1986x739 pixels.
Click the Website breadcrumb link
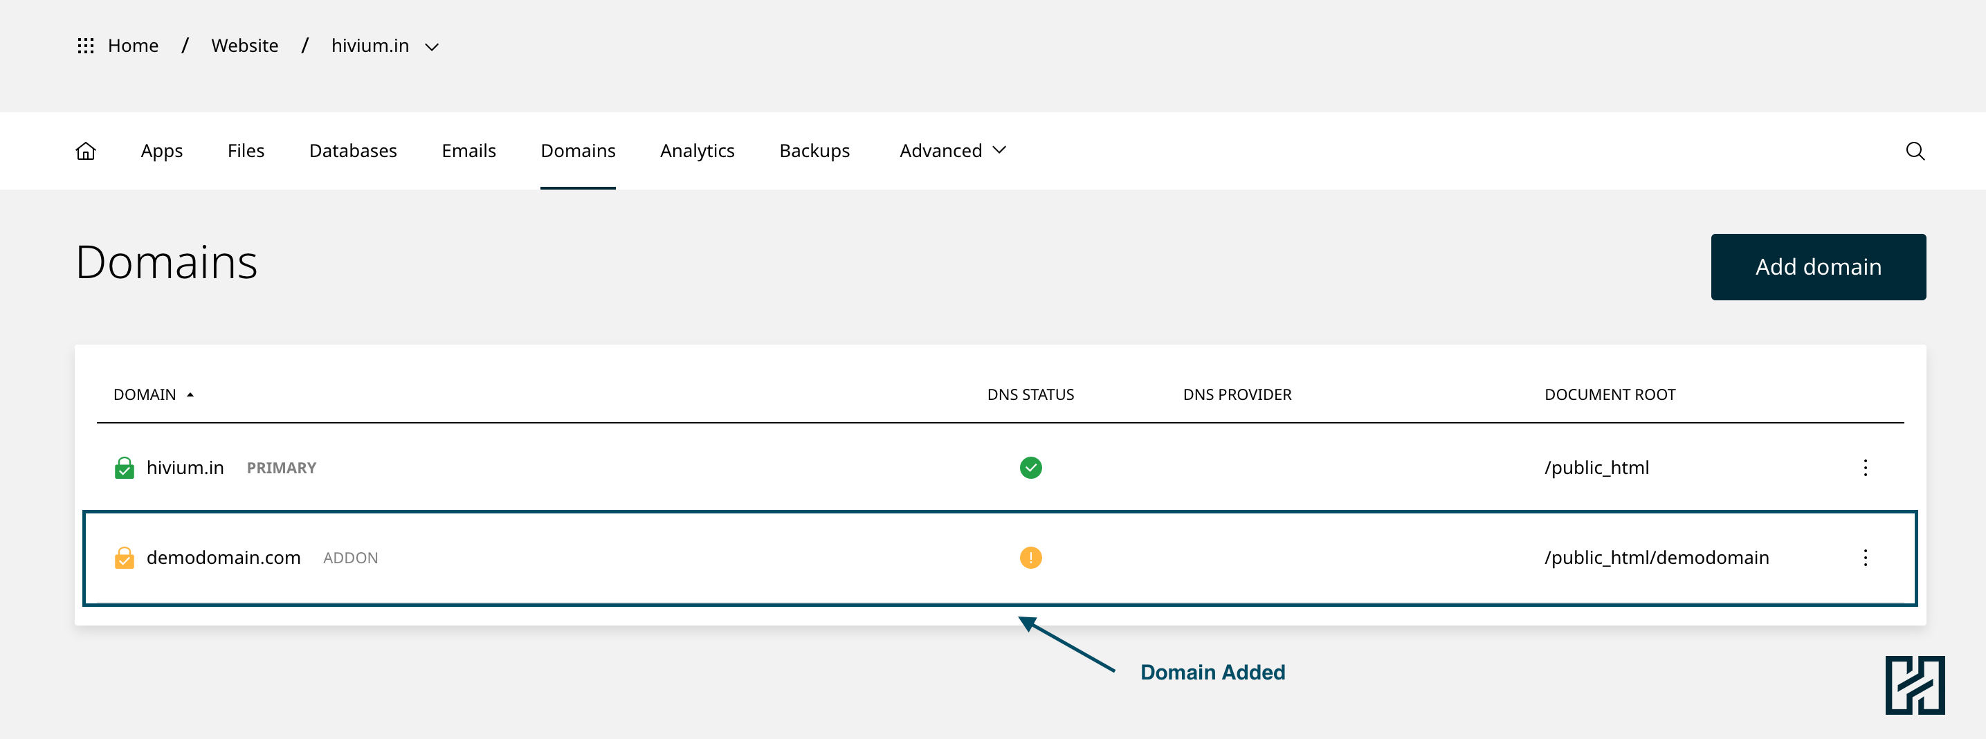tap(244, 46)
